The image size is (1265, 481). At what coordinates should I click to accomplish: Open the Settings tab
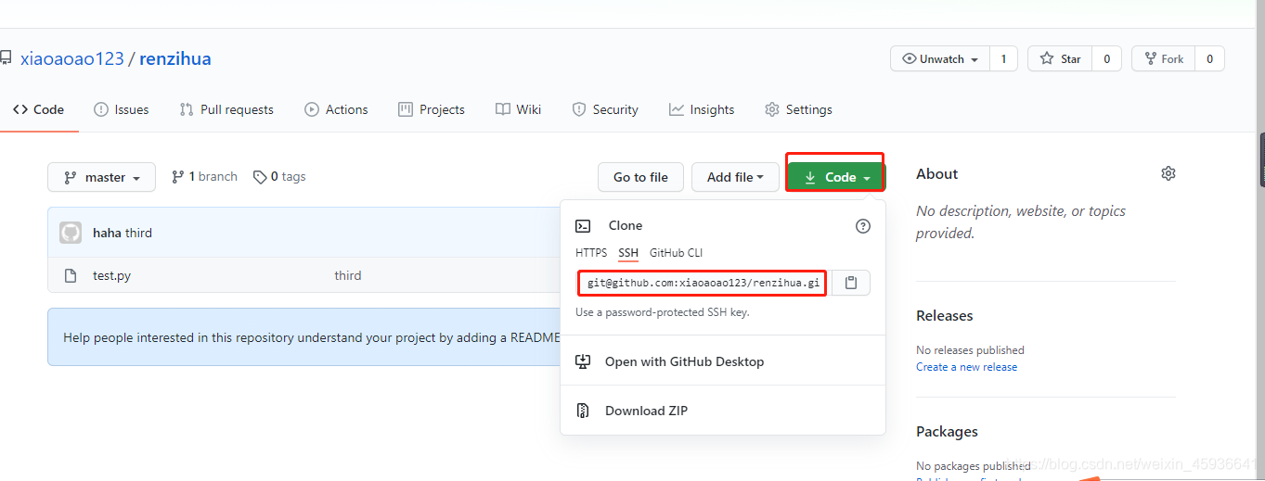click(798, 109)
